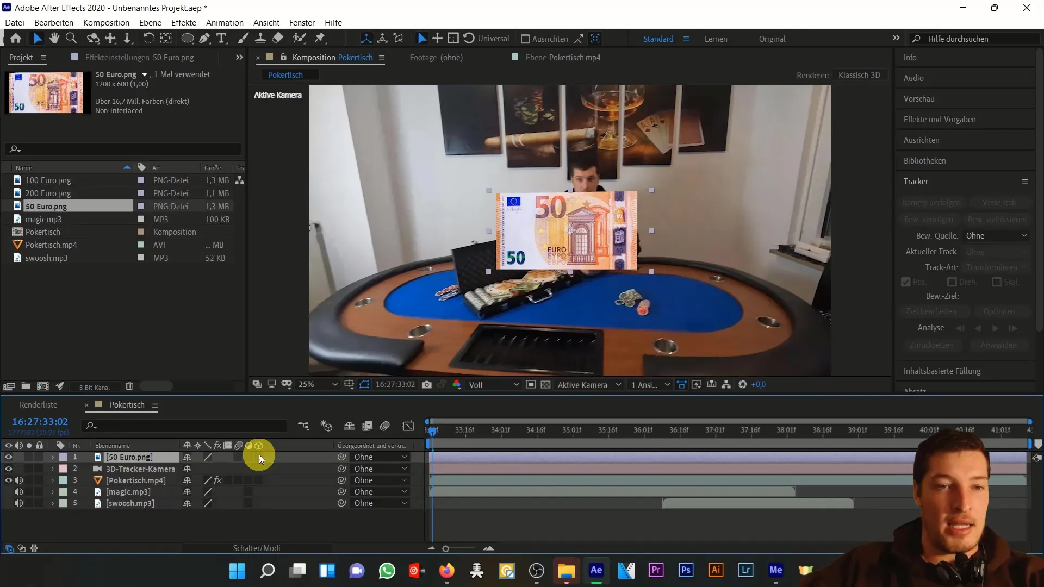The height and width of the screenshot is (587, 1044).
Task: Select the Type text tool
Action: click(221, 39)
